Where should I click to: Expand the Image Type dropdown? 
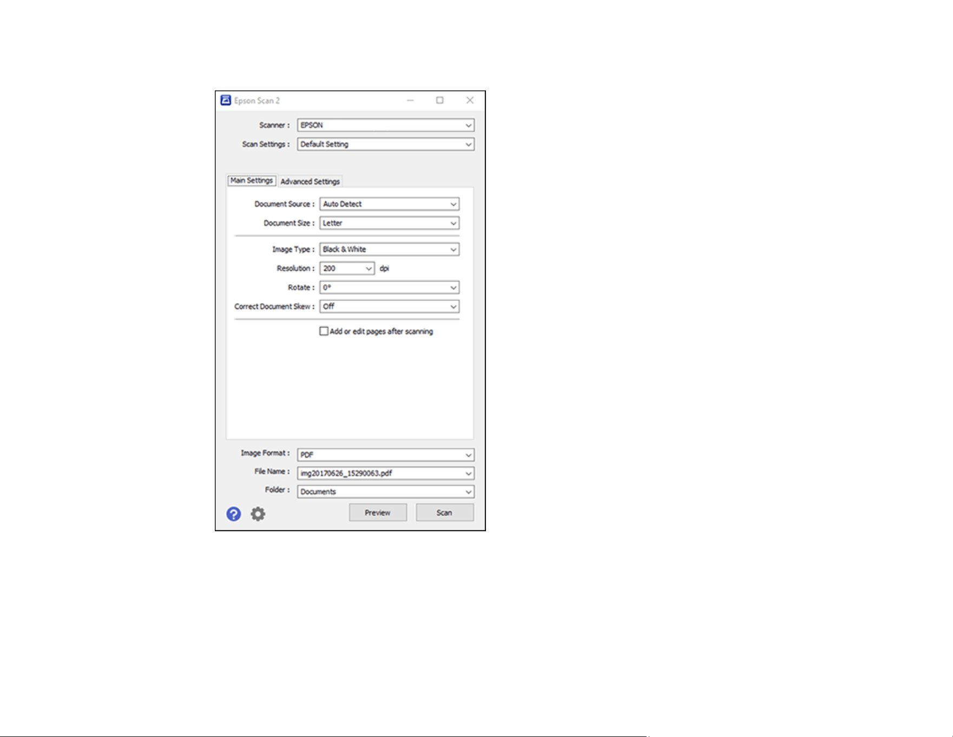pos(390,249)
